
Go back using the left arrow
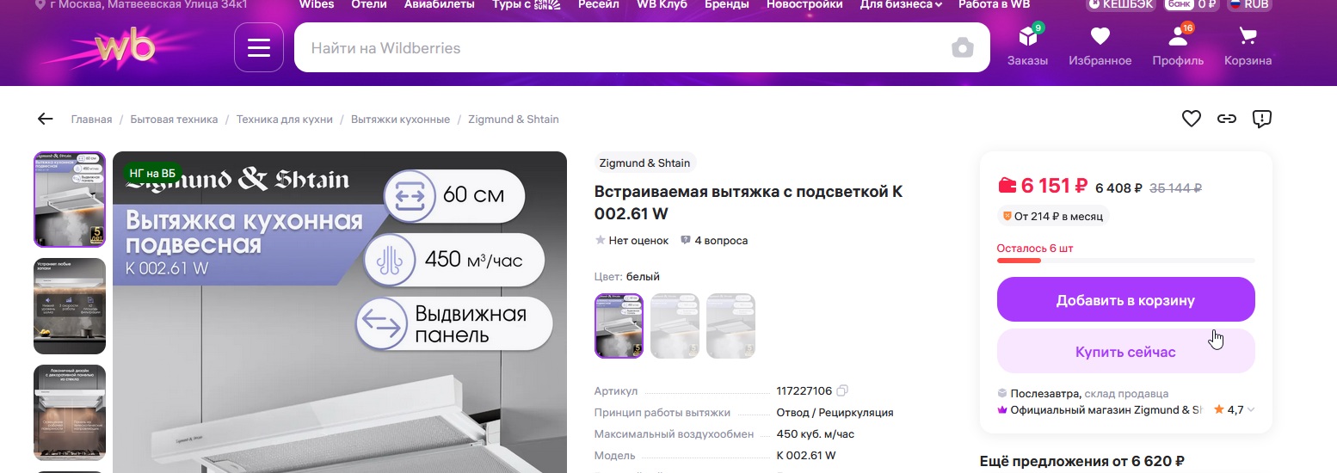pos(45,119)
